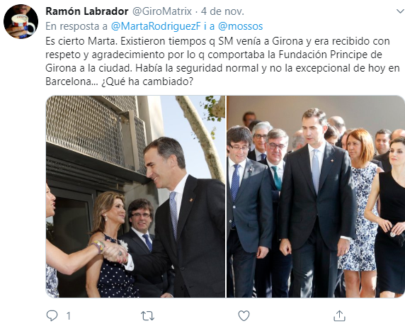This screenshot has width=405, height=326.
Task: Open Ramón Labrador's profile avatar
Action: pos(21,21)
